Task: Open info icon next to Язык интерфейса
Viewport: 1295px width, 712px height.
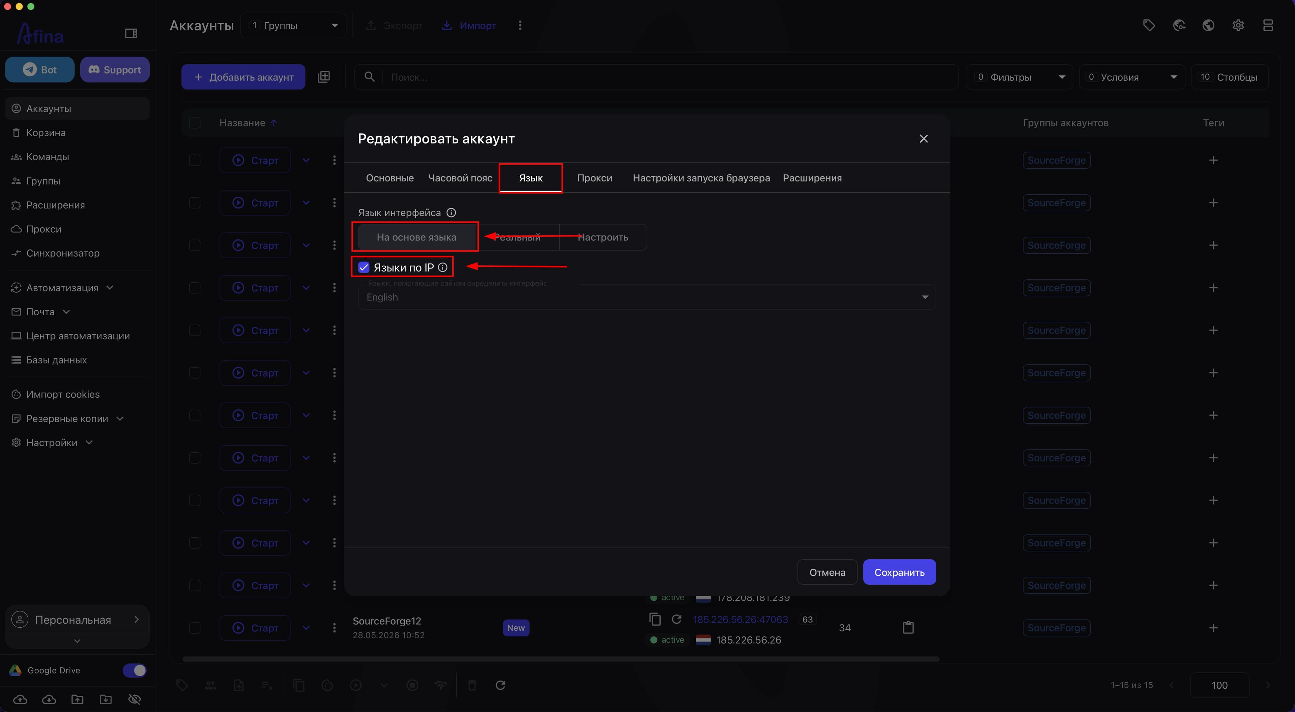Action: tap(452, 213)
